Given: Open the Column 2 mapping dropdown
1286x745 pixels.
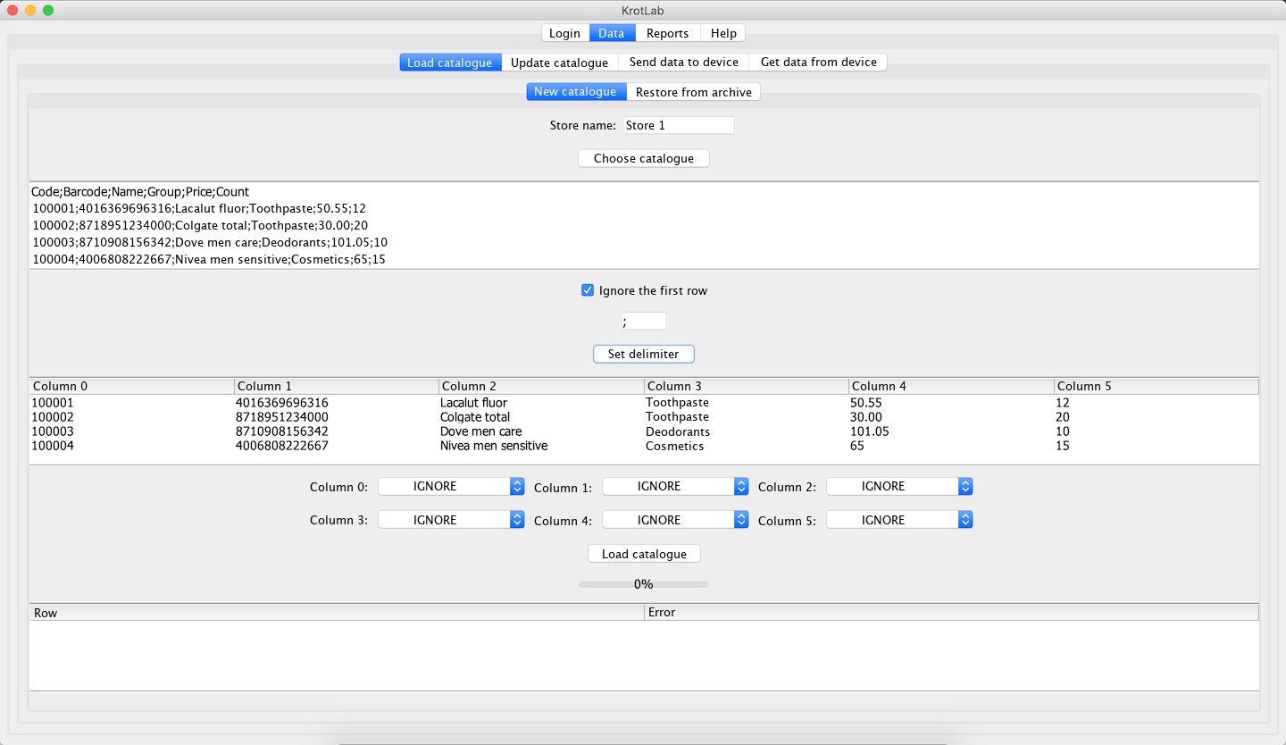Looking at the screenshot, I should (x=899, y=486).
